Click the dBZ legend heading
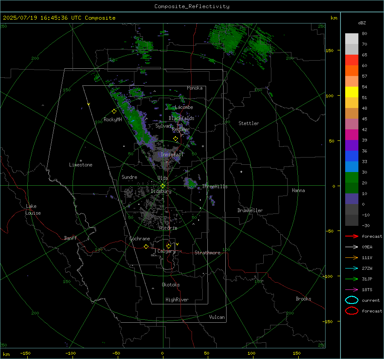Viewport: 384px width, 359px height. coord(362,23)
